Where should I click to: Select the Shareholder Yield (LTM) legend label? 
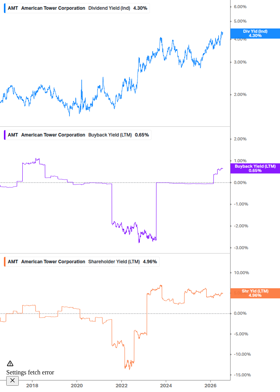[x=114, y=261]
